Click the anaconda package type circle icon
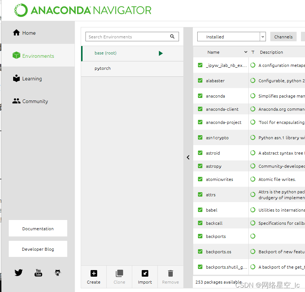This screenshot has width=305, height=292. coord(253,96)
